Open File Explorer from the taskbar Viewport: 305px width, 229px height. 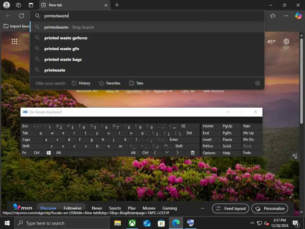click(117, 223)
